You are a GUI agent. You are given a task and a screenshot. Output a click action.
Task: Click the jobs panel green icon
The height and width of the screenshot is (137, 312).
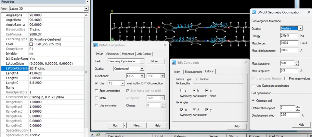click(x=97, y=134)
